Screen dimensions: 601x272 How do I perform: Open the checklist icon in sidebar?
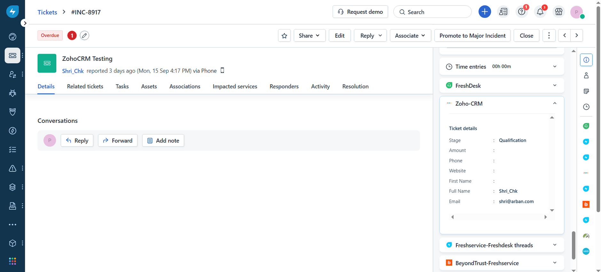pos(12,149)
